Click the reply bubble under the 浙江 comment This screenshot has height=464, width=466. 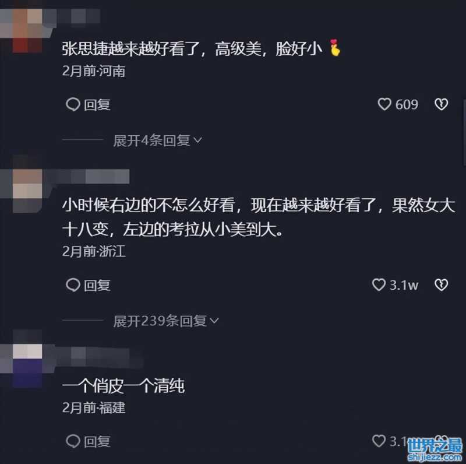pos(73,285)
